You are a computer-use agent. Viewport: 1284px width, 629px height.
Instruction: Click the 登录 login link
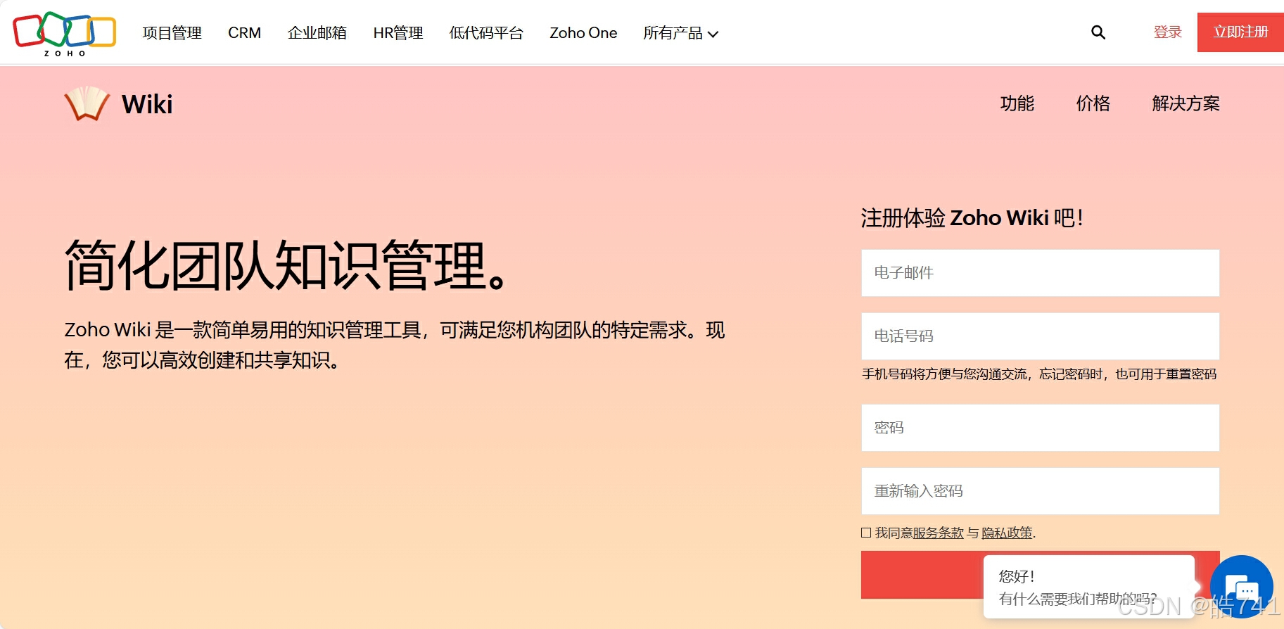tap(1168, 32)
